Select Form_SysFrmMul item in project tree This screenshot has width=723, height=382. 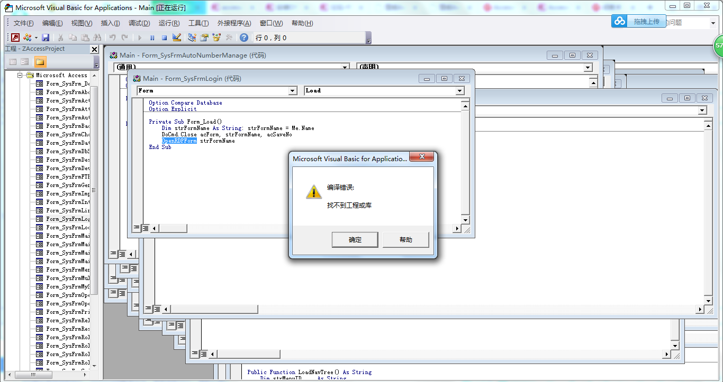(x=68, y=278)
